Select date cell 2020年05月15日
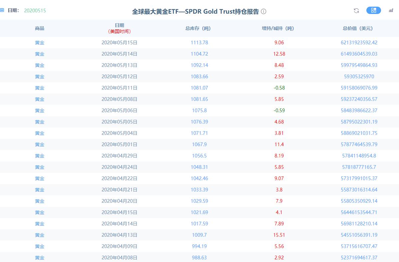 pos(119,43)
